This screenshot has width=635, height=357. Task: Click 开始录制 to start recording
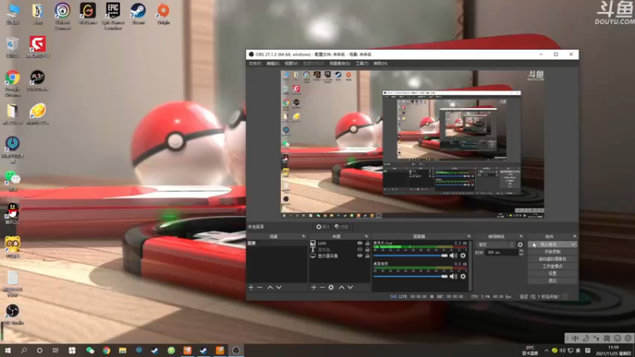pos(552,251)
